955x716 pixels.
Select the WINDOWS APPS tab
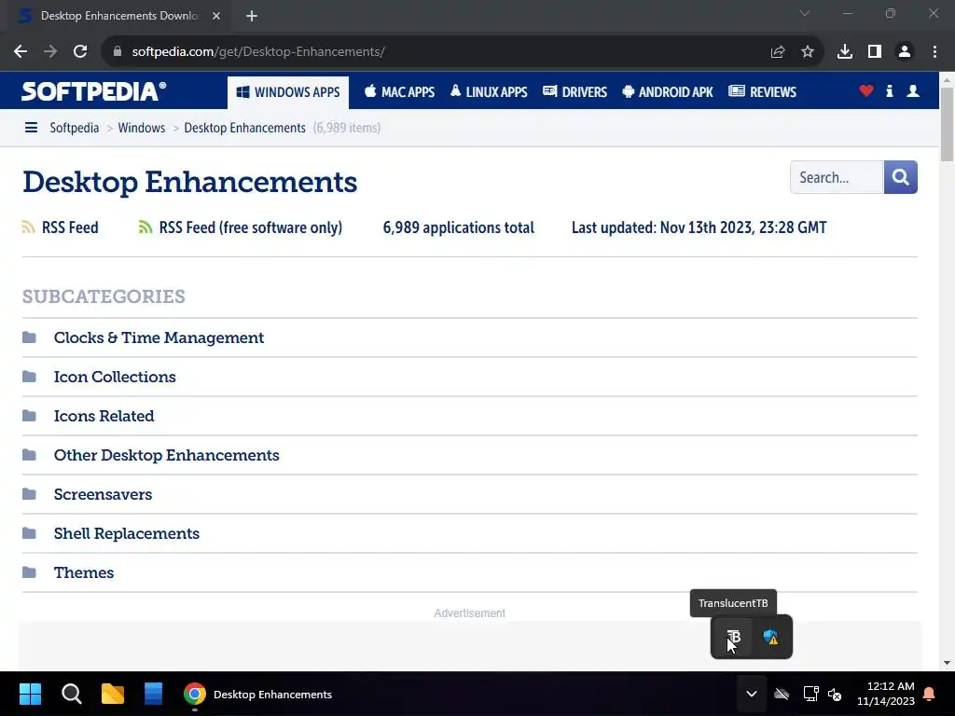pos(288,92)
